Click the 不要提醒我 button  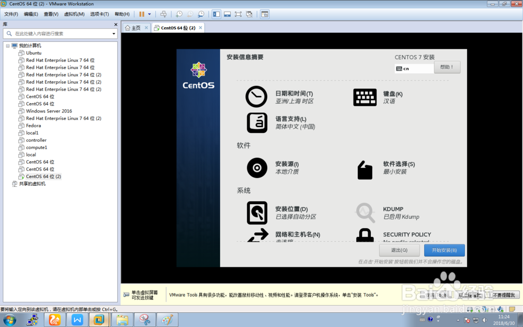tap(504, 295)
